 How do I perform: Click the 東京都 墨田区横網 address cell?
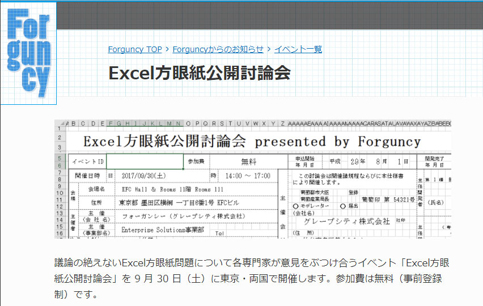[x=181, y=202]
